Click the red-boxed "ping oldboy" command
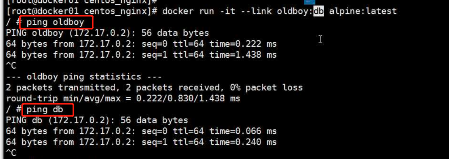This screenshot has width=449, height=159. click(x=55, y=22)
